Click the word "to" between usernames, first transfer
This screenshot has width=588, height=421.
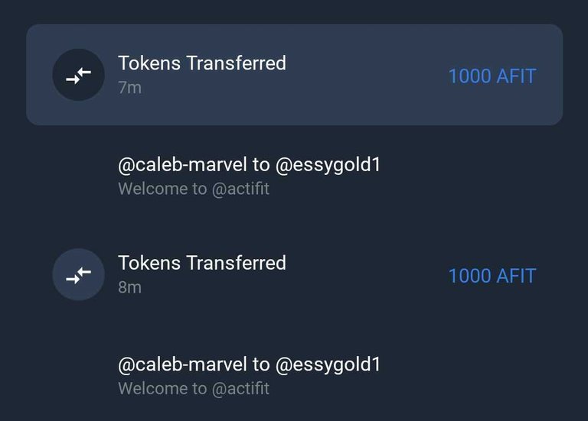click(261, 165)
